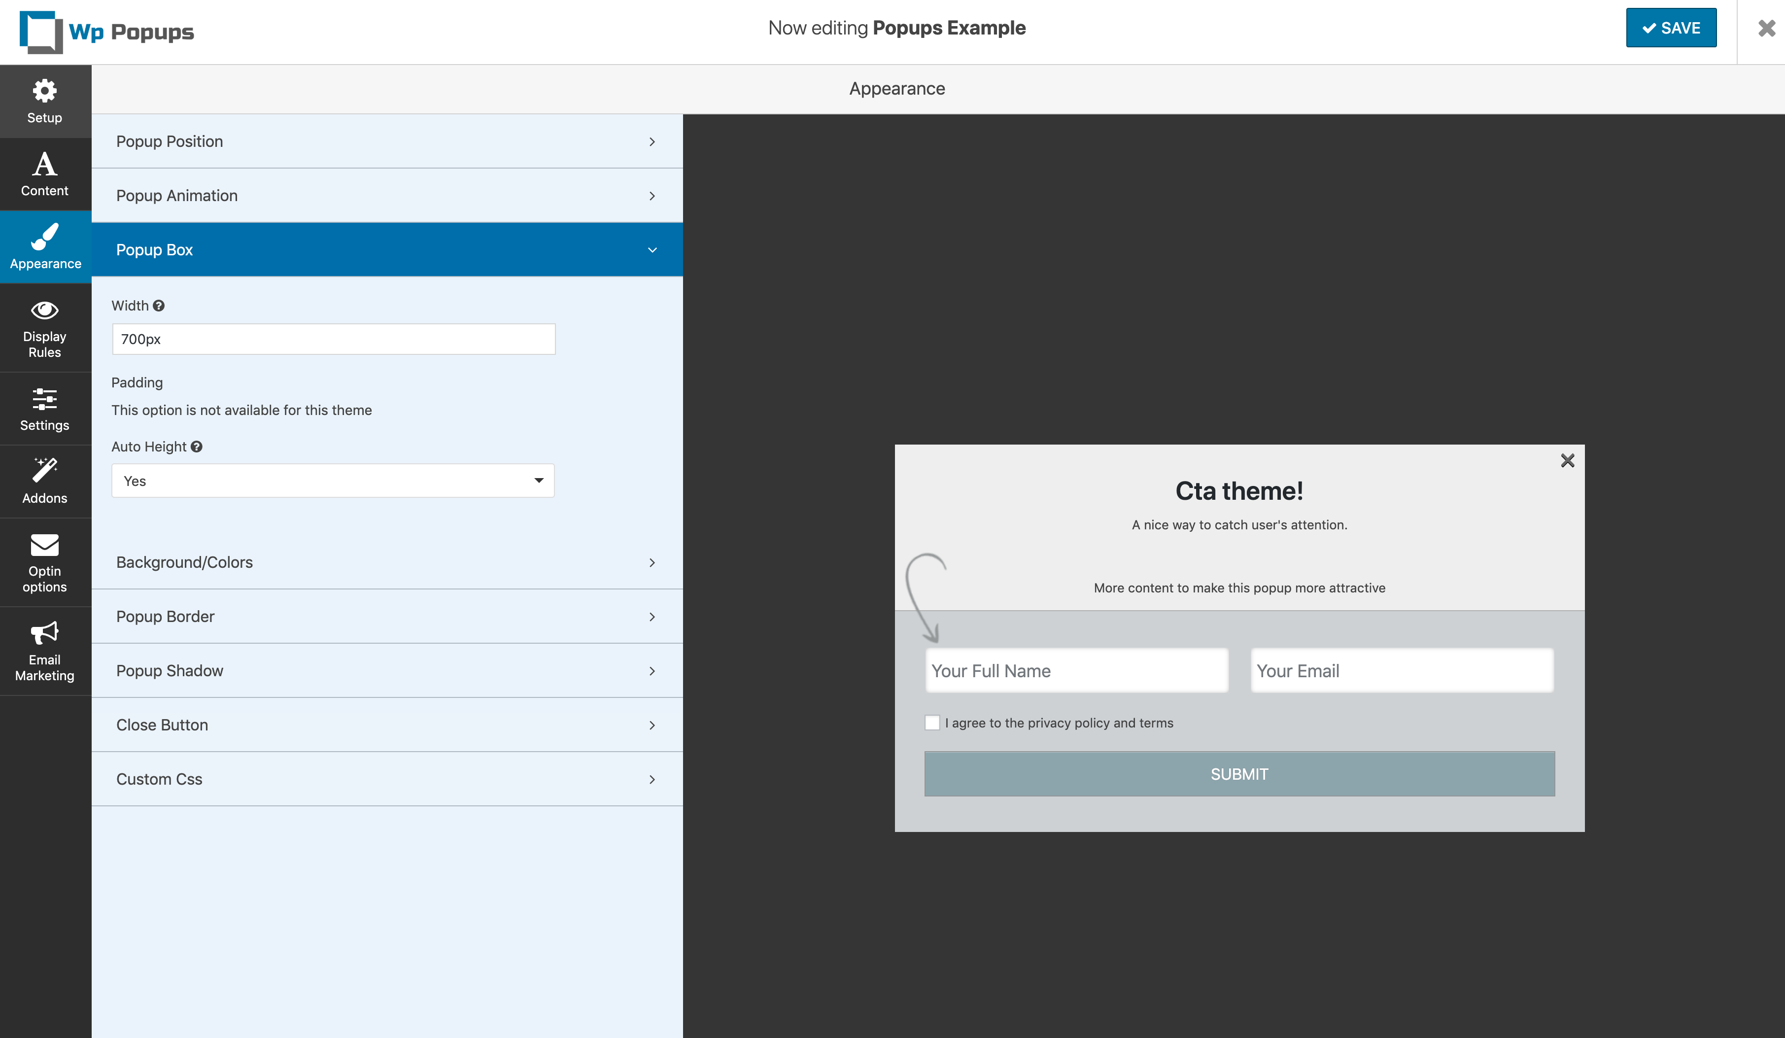The height and width of the screenshot is (1038, 1785).
Task: Toggle the Auto Height dropdown to No
Action: 332,480
